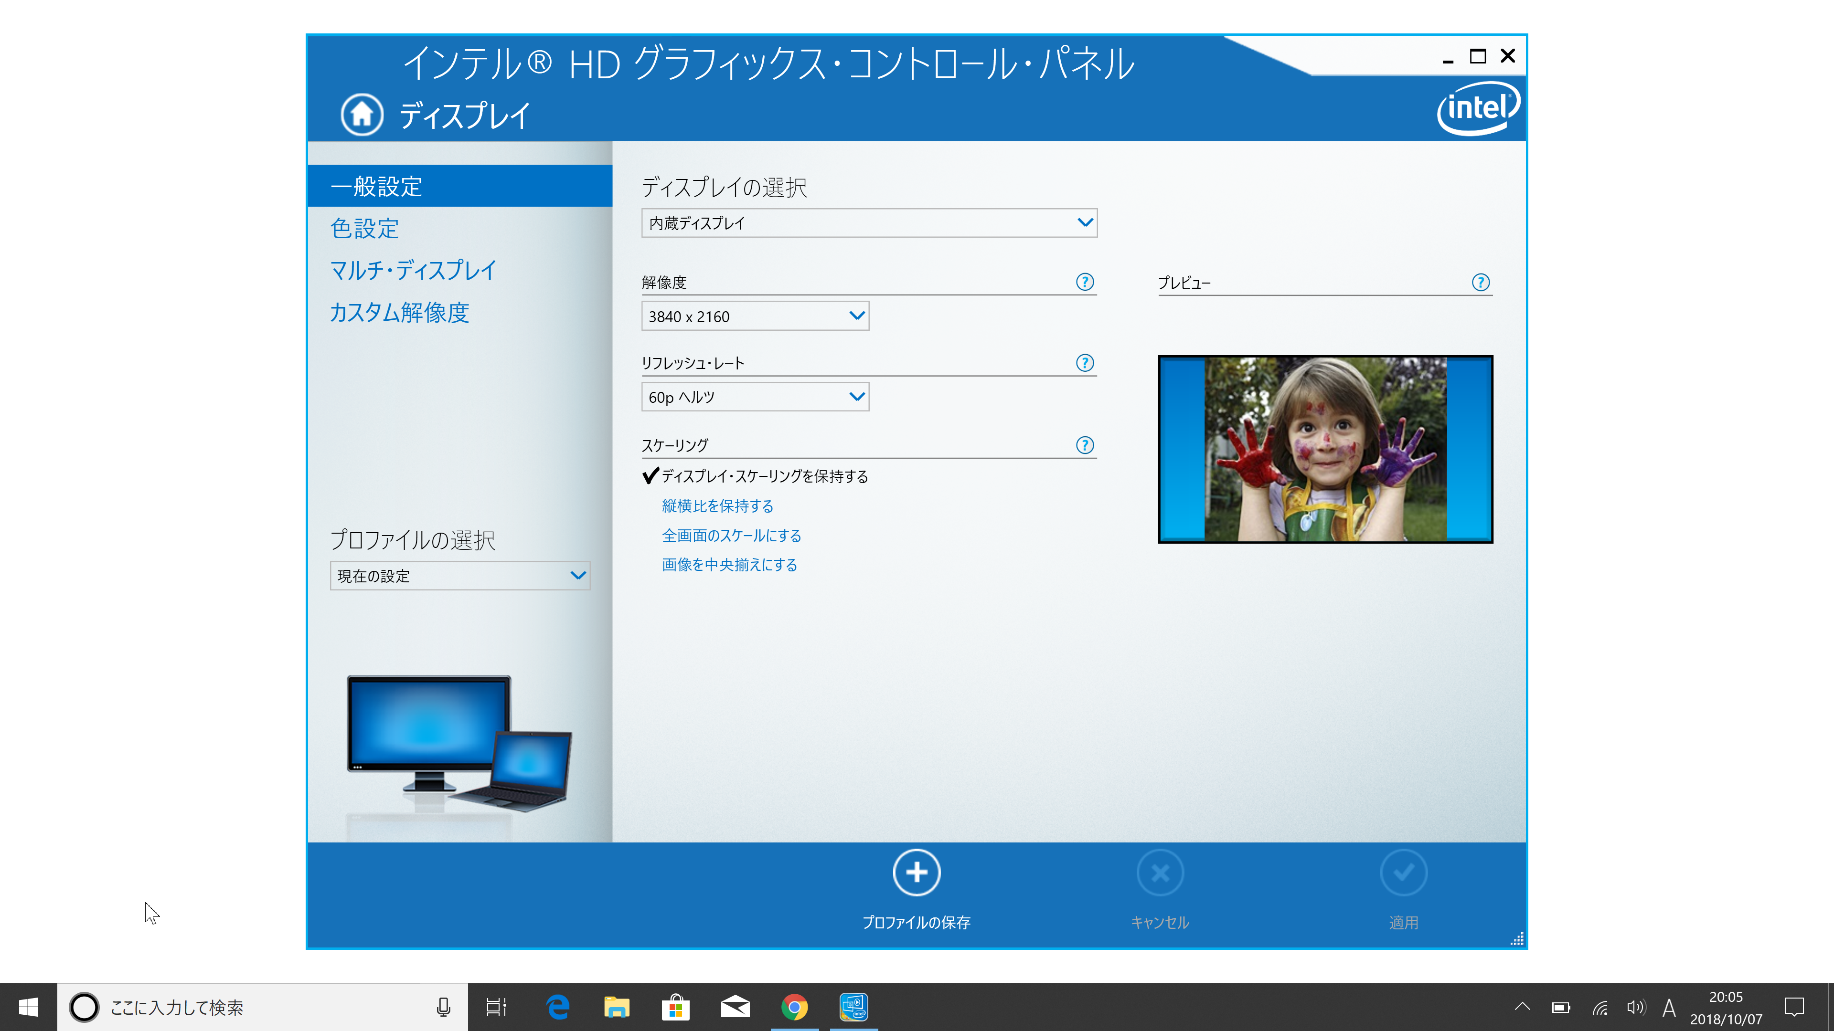Open カスタム解像度 in the sidebar
This screenshot has height=1031, width=1834.
(x=399, y=312)
